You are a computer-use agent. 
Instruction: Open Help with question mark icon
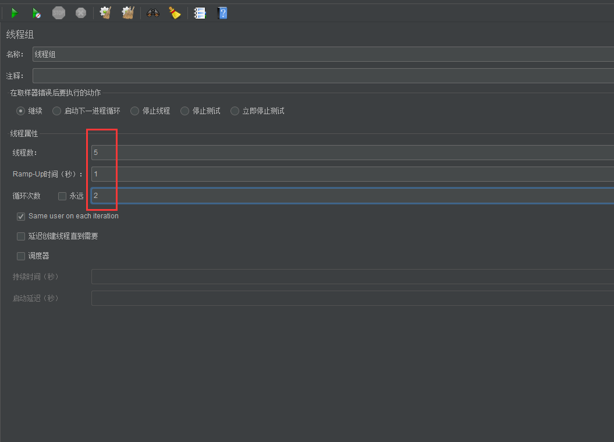[222, 13]
